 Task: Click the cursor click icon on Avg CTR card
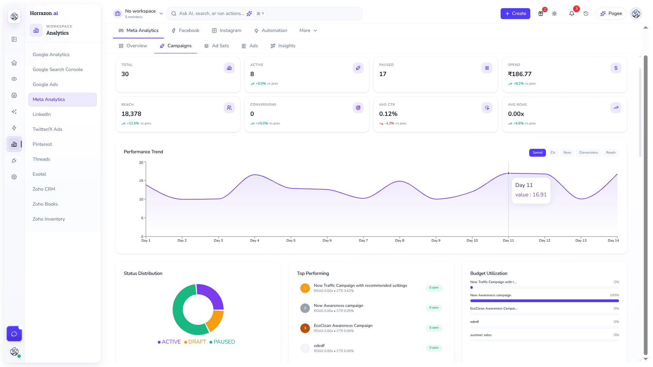pos(487,108)
